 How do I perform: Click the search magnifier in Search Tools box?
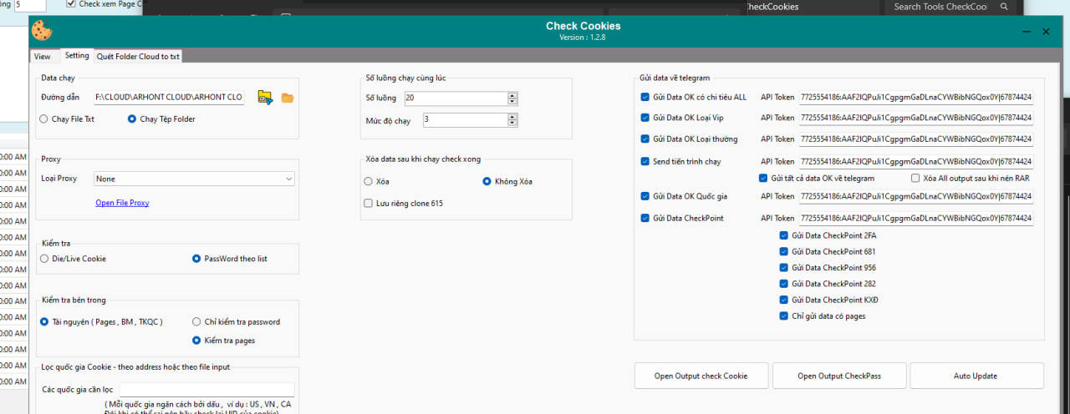pos(1004,7)
